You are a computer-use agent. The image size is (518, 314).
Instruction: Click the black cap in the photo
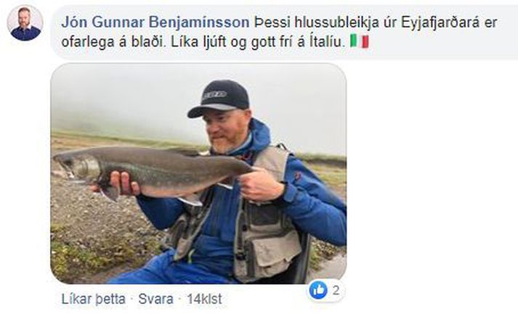click(219, 99)
